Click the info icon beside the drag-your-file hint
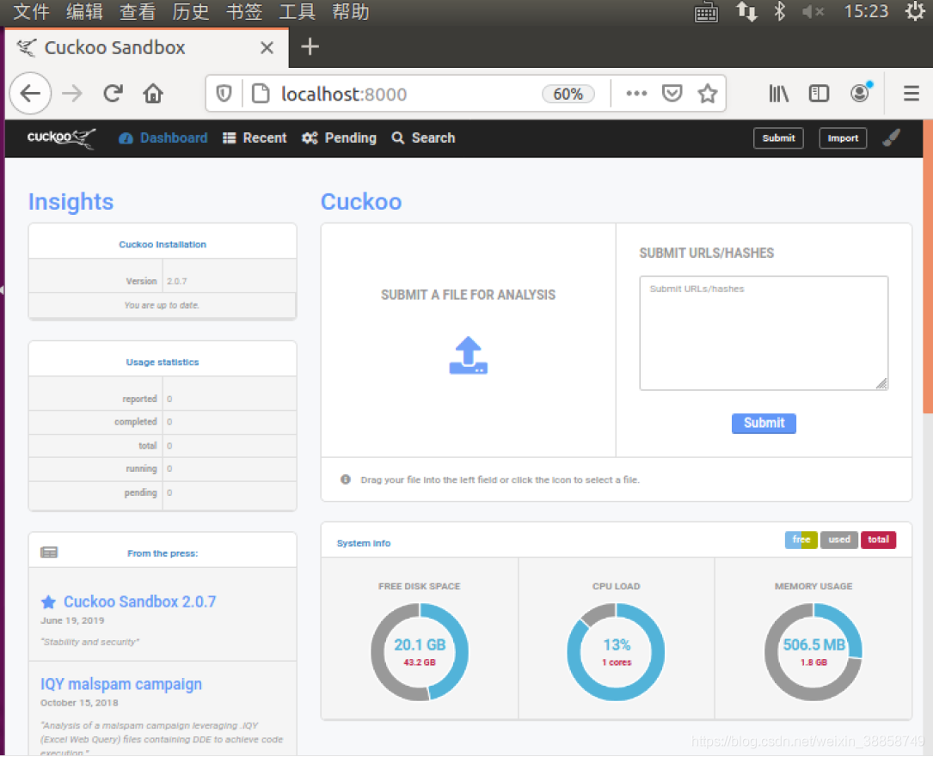The height and width of the screenshot is (757, 933). (345, 479)
